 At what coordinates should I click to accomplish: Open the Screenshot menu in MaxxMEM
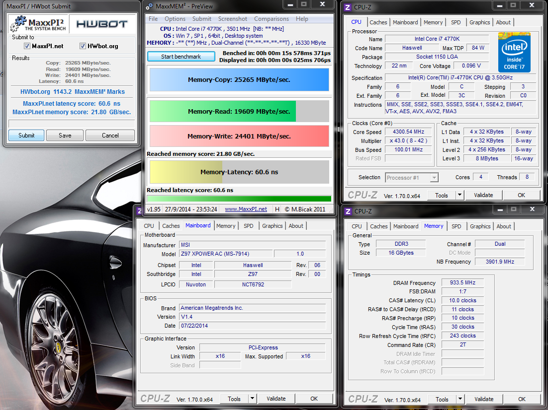[x=232, y=19]
